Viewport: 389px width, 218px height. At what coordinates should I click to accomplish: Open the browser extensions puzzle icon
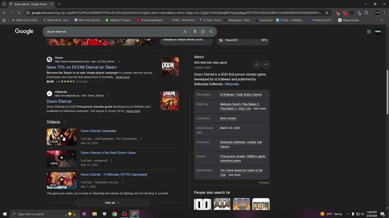point(366,13)
